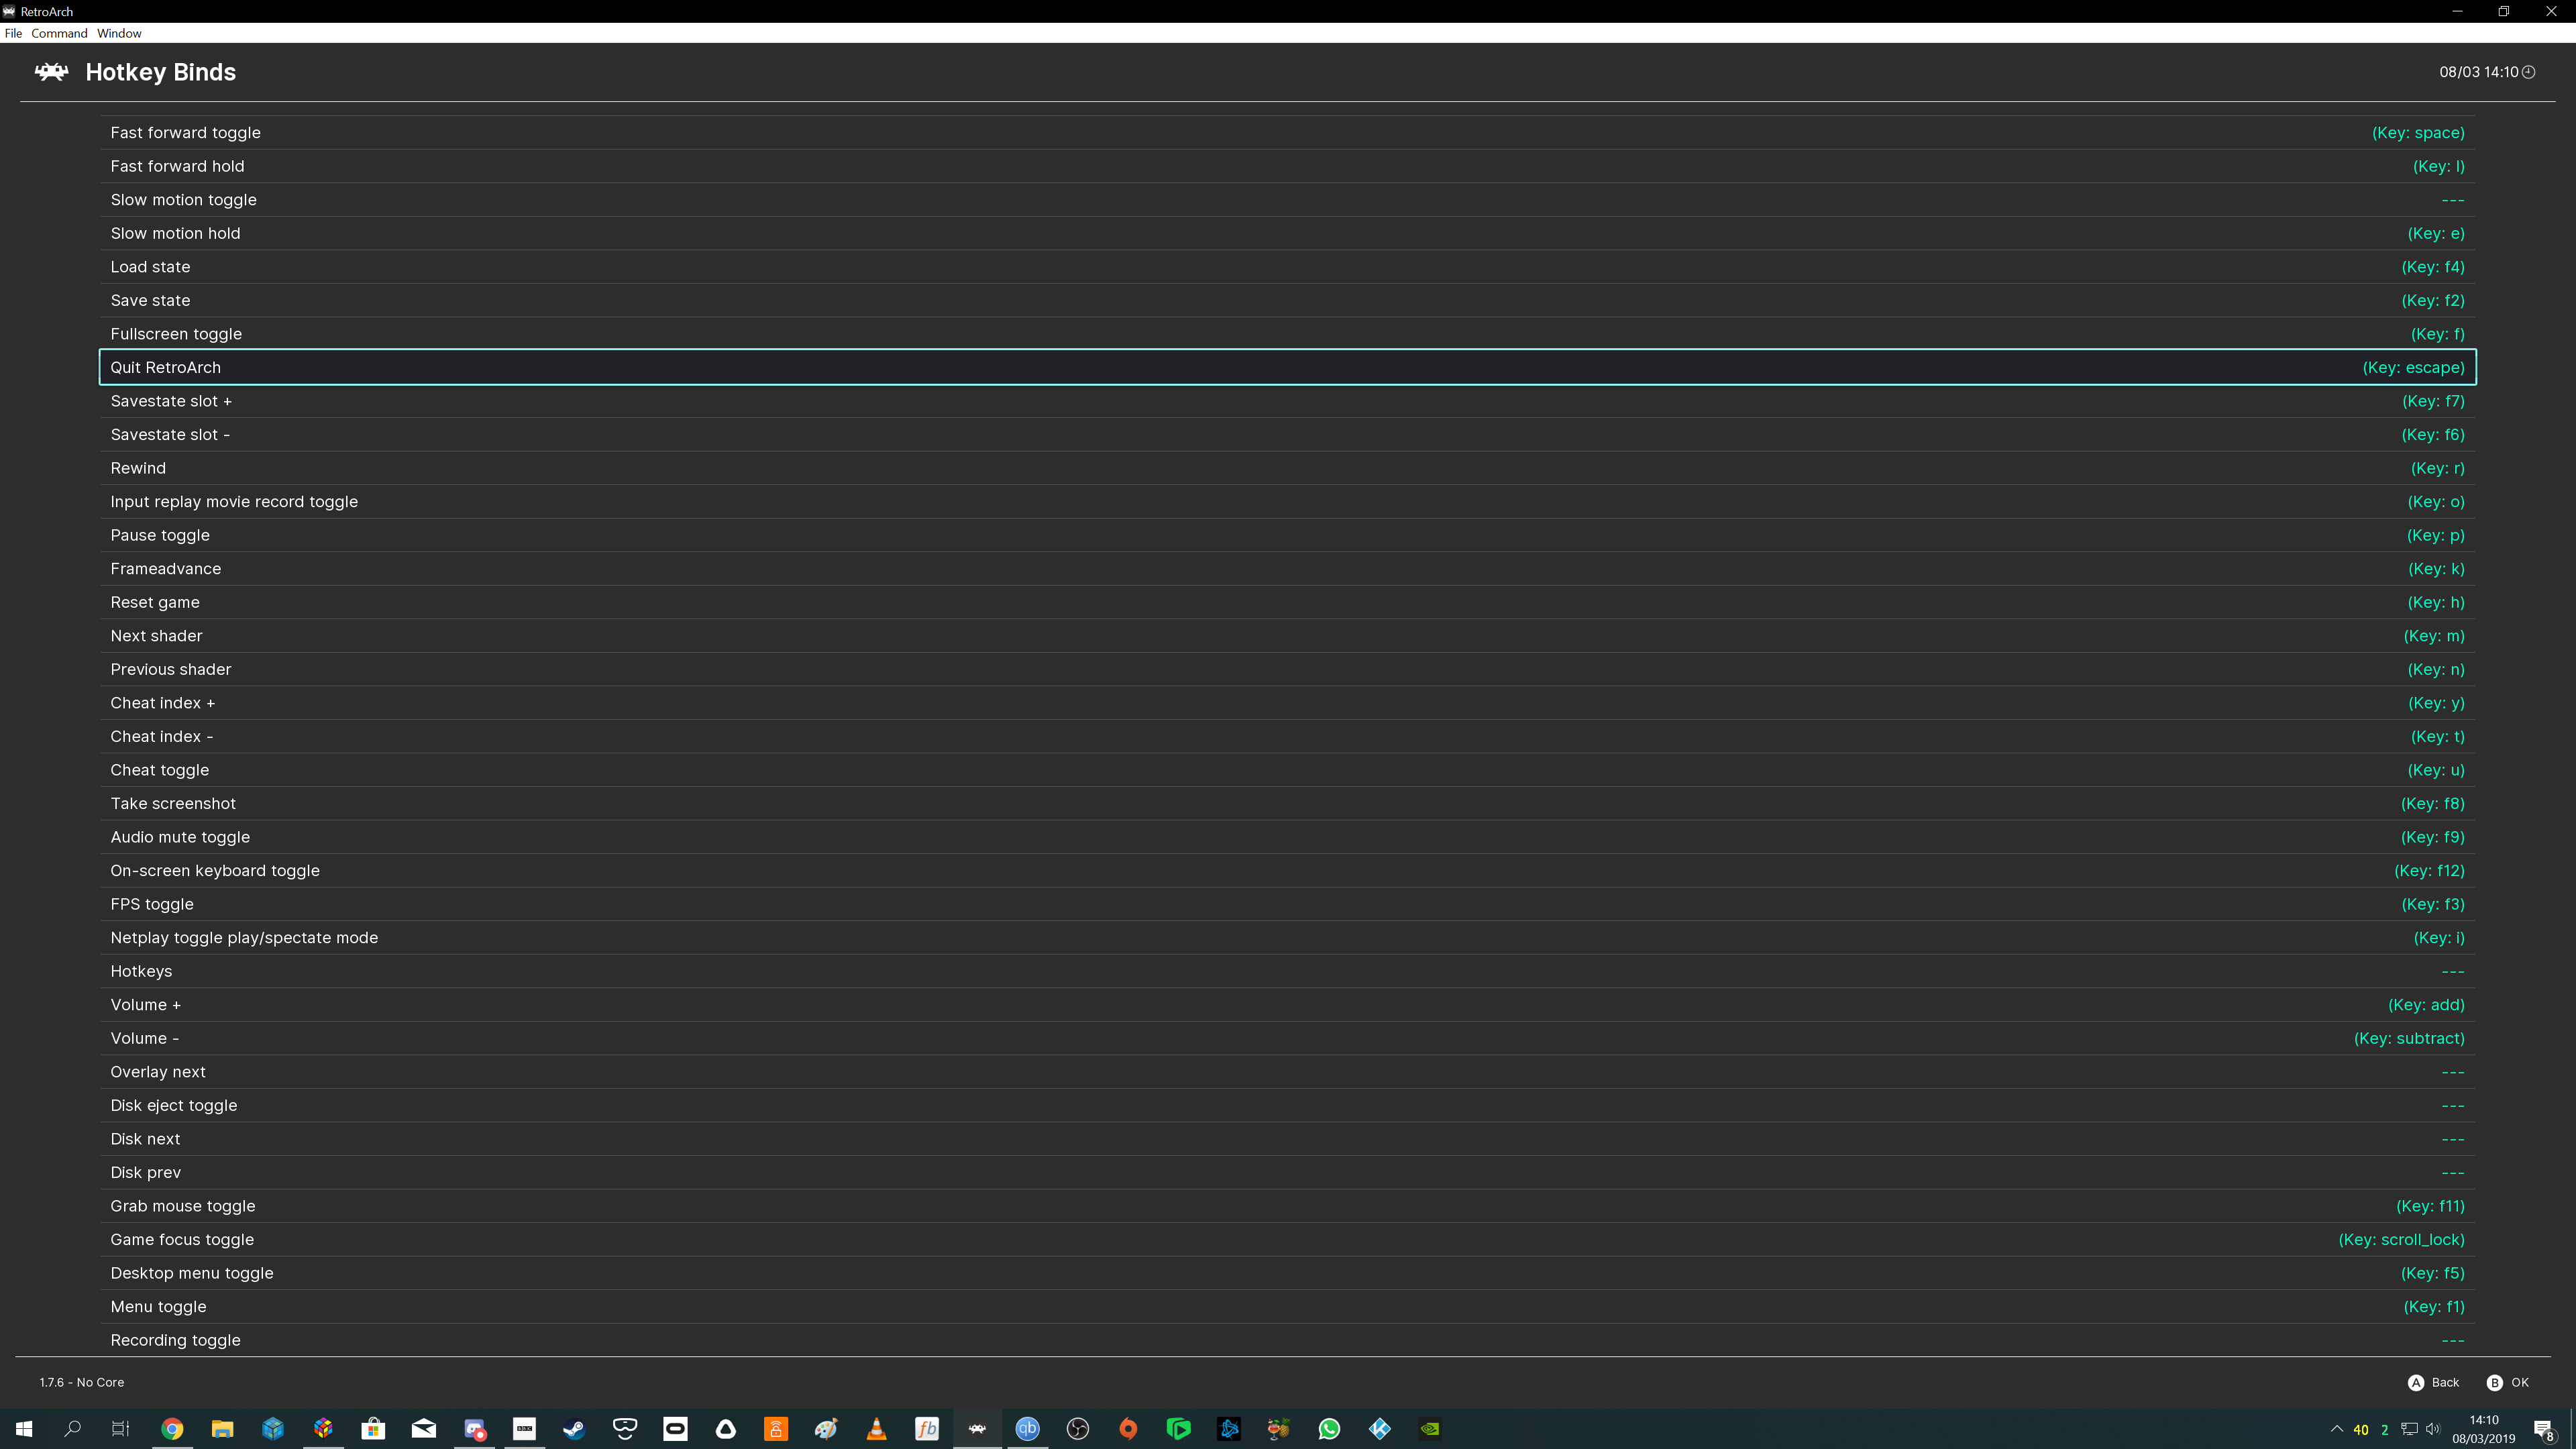Image resolution: width=2576 pixels, height=1449 pixels.
Task: Open the Action Center notifications
Action: (x=2544, y=1430)
